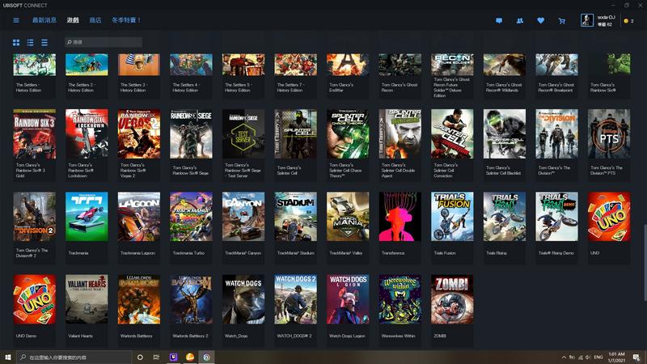This screenshot has height=364, width=647.
Task: Switch to list view with thumbnails
Action: 31,43
